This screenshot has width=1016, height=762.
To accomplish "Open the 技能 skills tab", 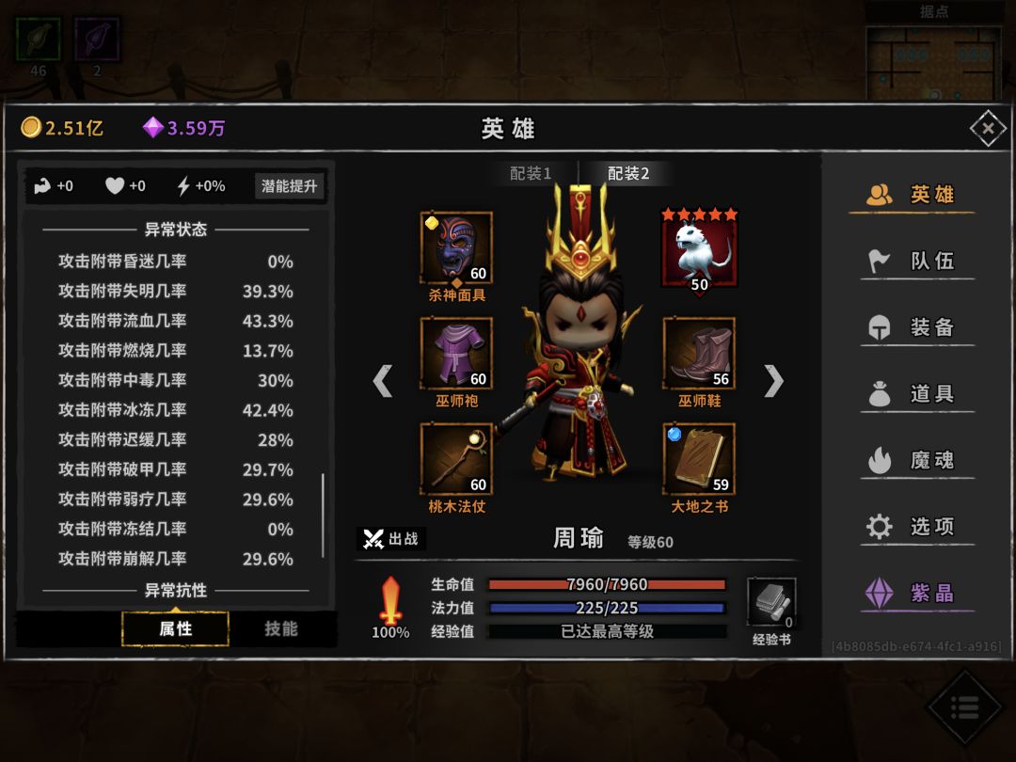I will [x=281, y=628].
